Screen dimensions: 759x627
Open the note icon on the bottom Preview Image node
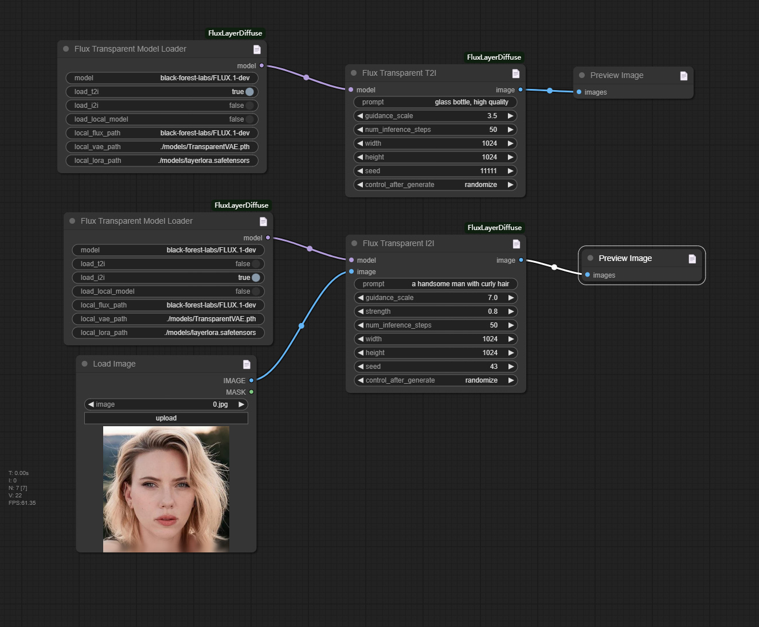tap(691, 258)
